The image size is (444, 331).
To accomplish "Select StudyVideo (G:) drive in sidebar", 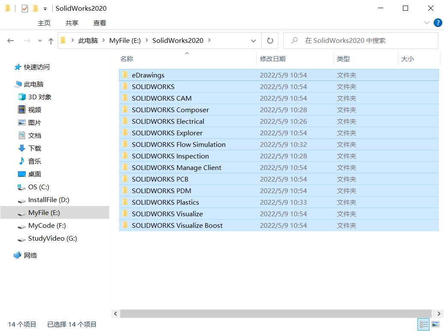I will 52,239.
